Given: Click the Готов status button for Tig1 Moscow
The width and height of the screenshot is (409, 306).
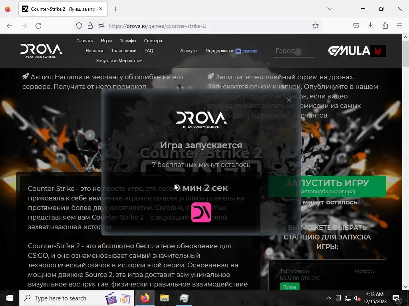Looking at the screenshot, I should 290,287.
